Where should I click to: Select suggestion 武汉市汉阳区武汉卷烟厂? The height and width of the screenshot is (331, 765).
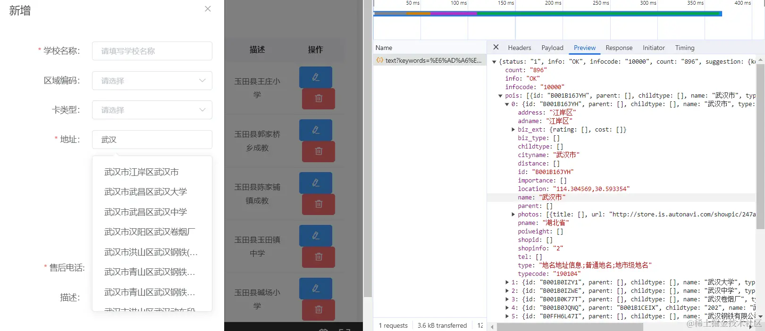coord(152,232)
